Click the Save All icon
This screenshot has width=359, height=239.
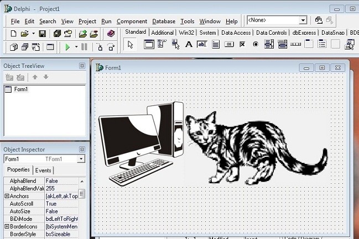click(x=57, y=34)
